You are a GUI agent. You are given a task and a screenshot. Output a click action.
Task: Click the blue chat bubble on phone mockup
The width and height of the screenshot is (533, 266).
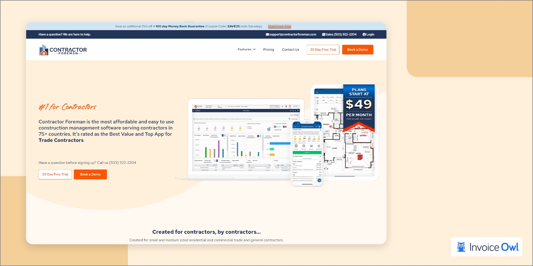click(x=319, y=181)
